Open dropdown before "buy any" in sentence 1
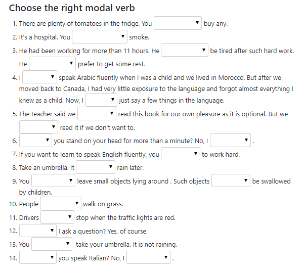The image size is (303, 273). pos(178,23)
